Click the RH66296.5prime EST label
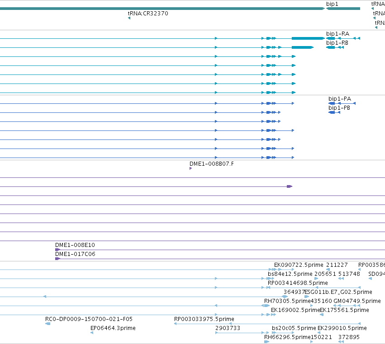 287,337
